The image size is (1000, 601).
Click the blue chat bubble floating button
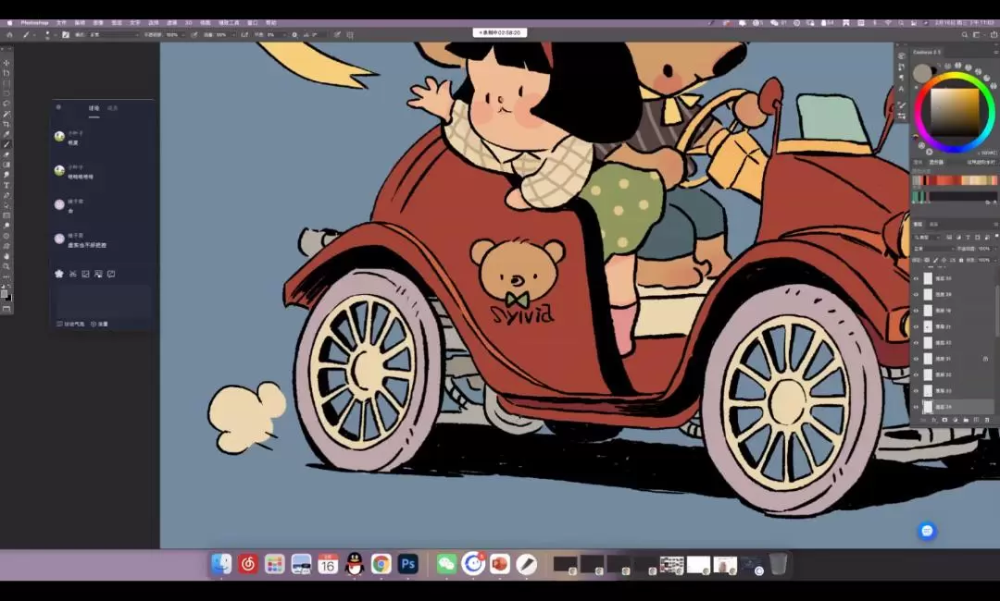[x=927, y=531]
